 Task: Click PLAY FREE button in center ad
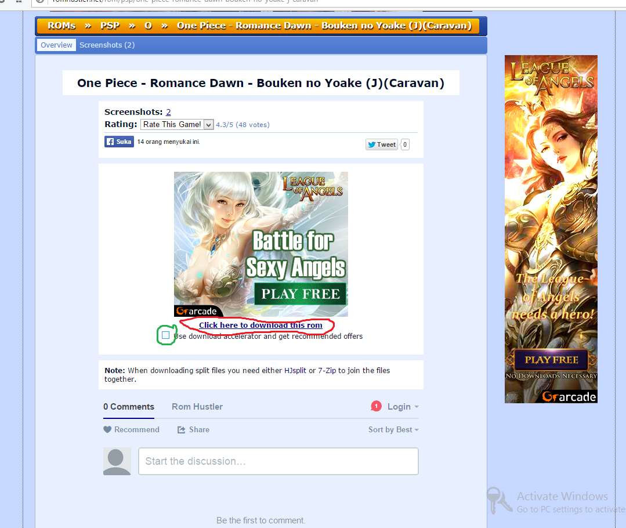[x=300, y=294]
